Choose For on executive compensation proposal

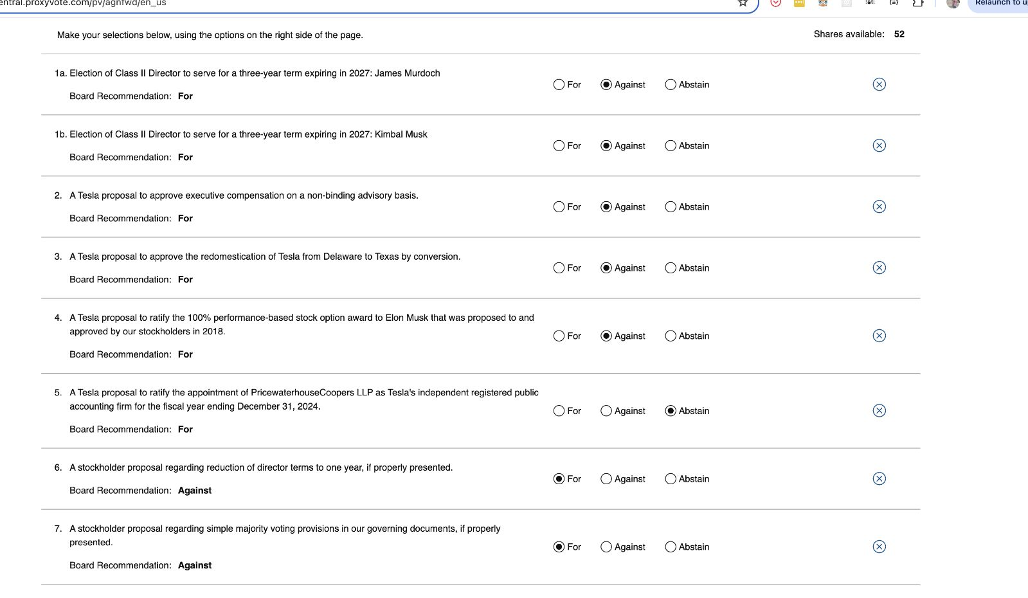pyautogui.click(x=559, y=207)
